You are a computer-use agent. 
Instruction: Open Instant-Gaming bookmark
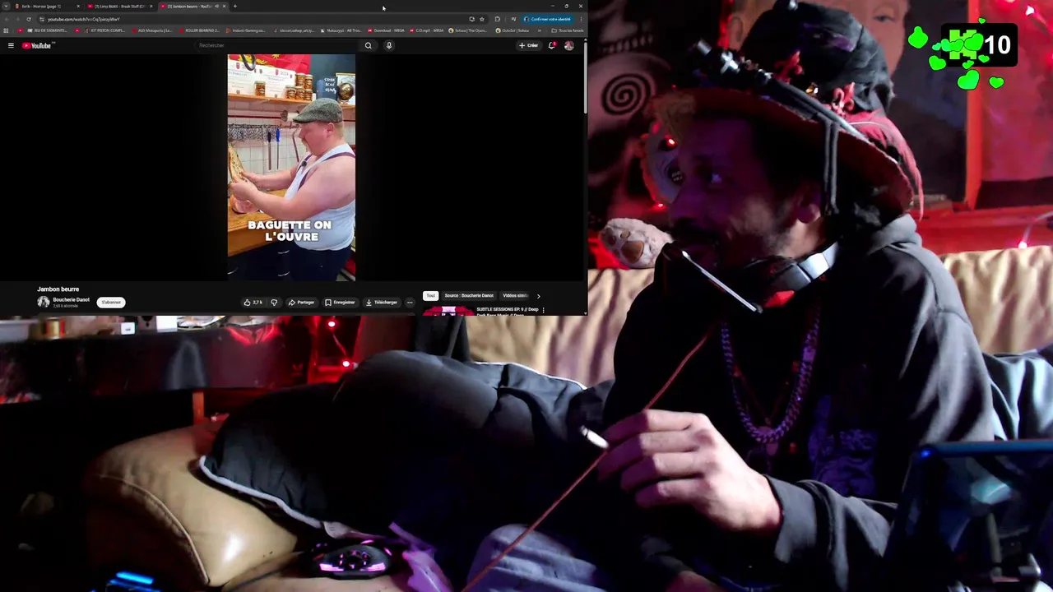pos(246,30)
